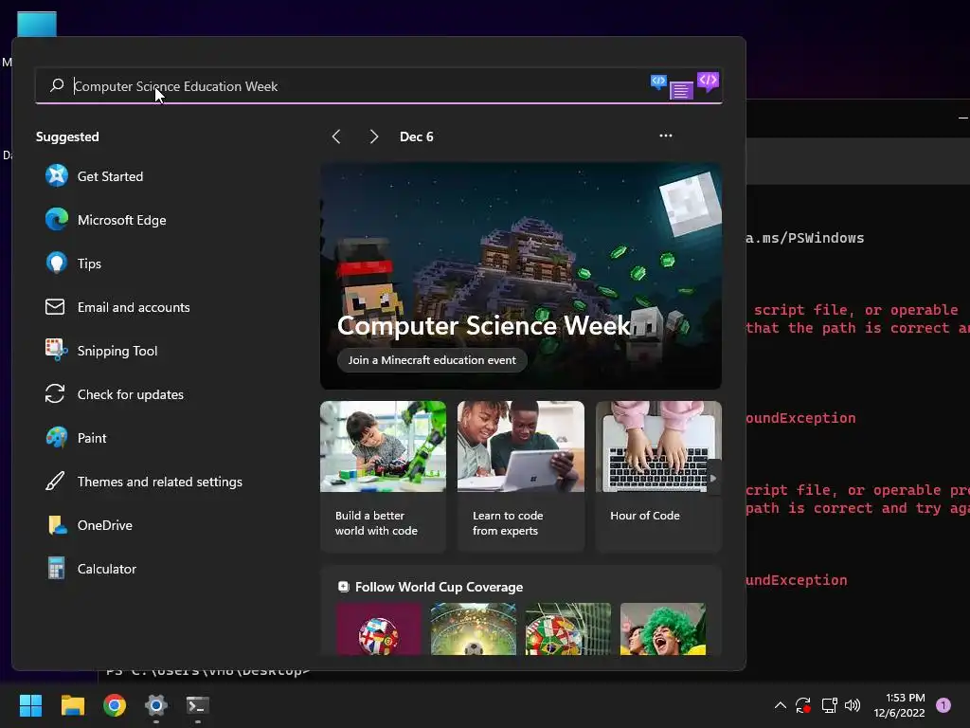Click Themes and related settings brush icon
The image size is (970, 728).
click(55, 481)
